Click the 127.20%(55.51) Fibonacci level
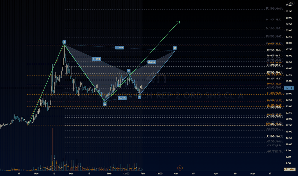Image resolution: width=298 pixels, height=176 pixels. (x=274, y=28)
